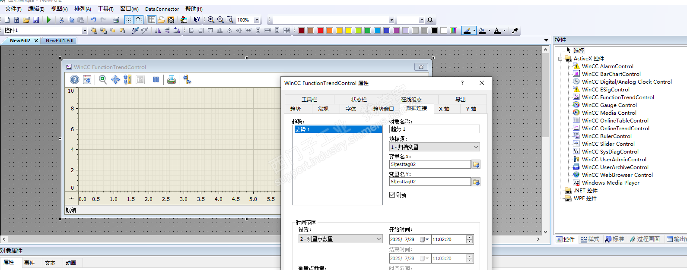
Task: Flip the object horizontally with the mirror icon
Action: click(x=158, y=31)
